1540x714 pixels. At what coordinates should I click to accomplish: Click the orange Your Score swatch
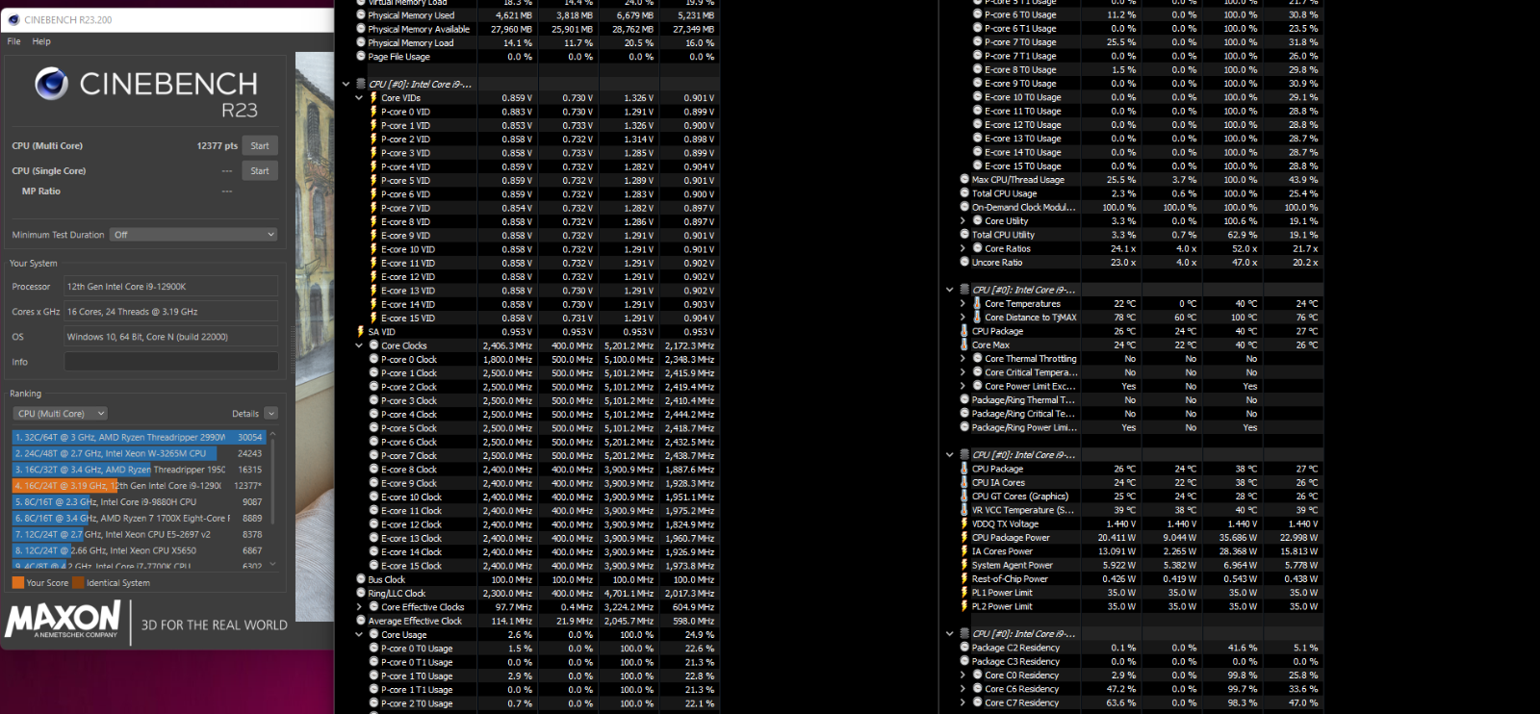click(18, 582)
